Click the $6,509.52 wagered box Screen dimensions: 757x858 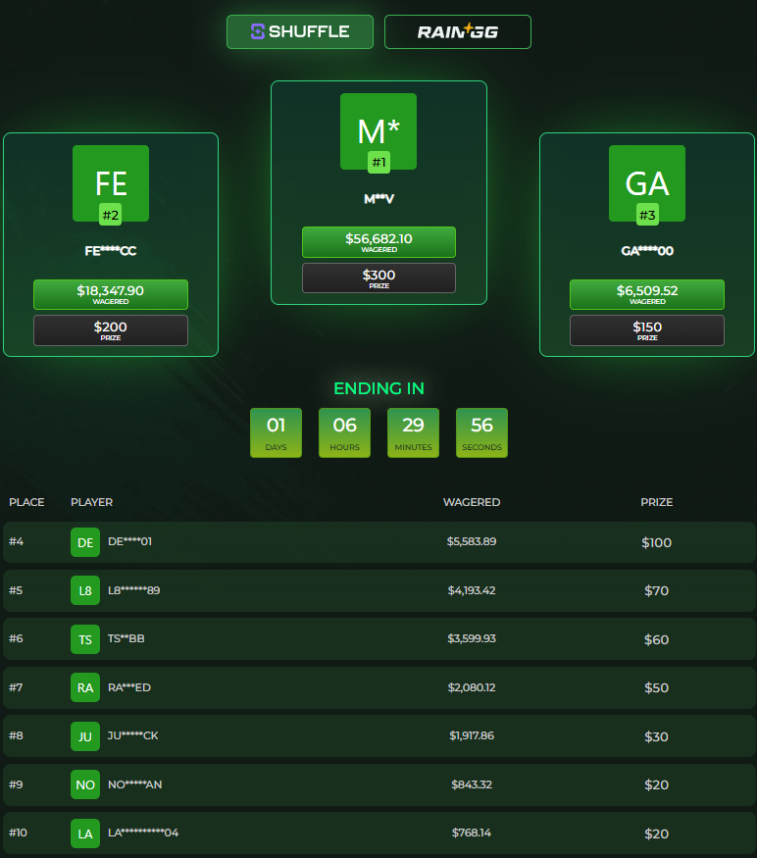[647, 294]
